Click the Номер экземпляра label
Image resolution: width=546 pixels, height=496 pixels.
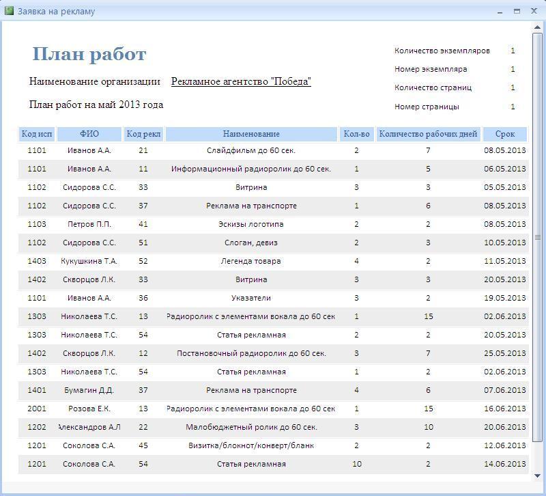pos(431,69)
